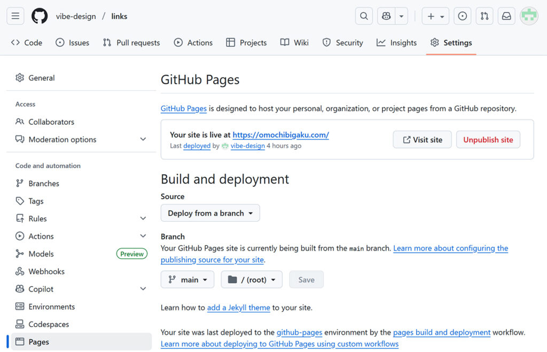Click the Visit site button

[x=422, y=140]
